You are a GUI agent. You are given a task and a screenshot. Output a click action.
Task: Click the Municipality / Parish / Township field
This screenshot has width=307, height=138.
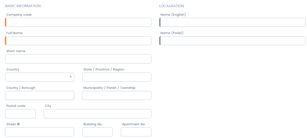[x=117, y=95]
